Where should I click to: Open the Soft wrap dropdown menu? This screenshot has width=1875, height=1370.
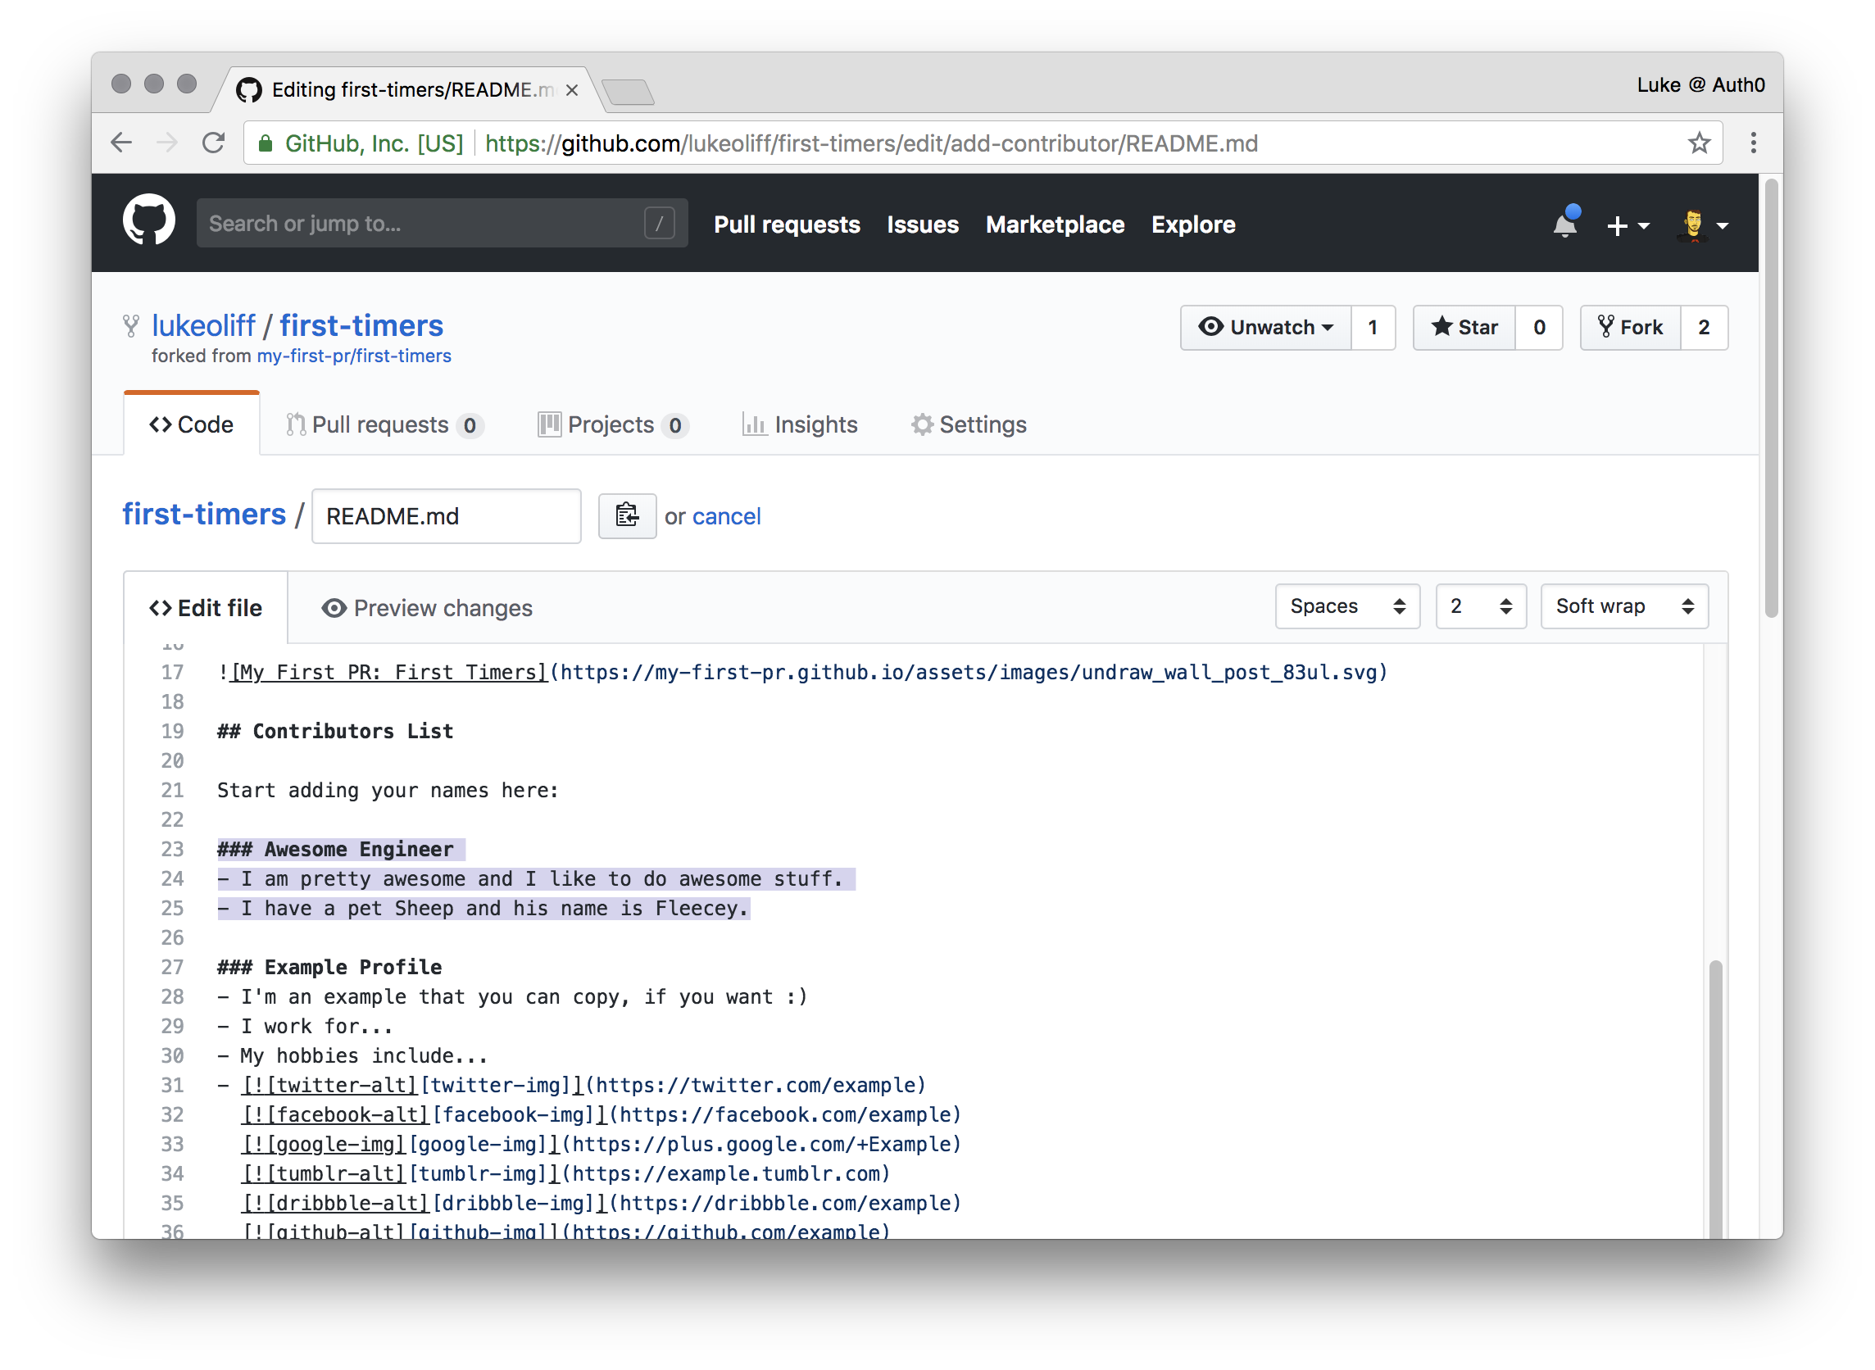[1618, 606]
